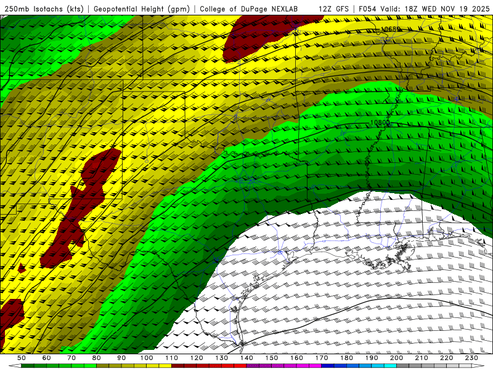Click the "250mb Isotachs (kts)" title text
The width and height of the screenshot is (493, 369).
44,9
